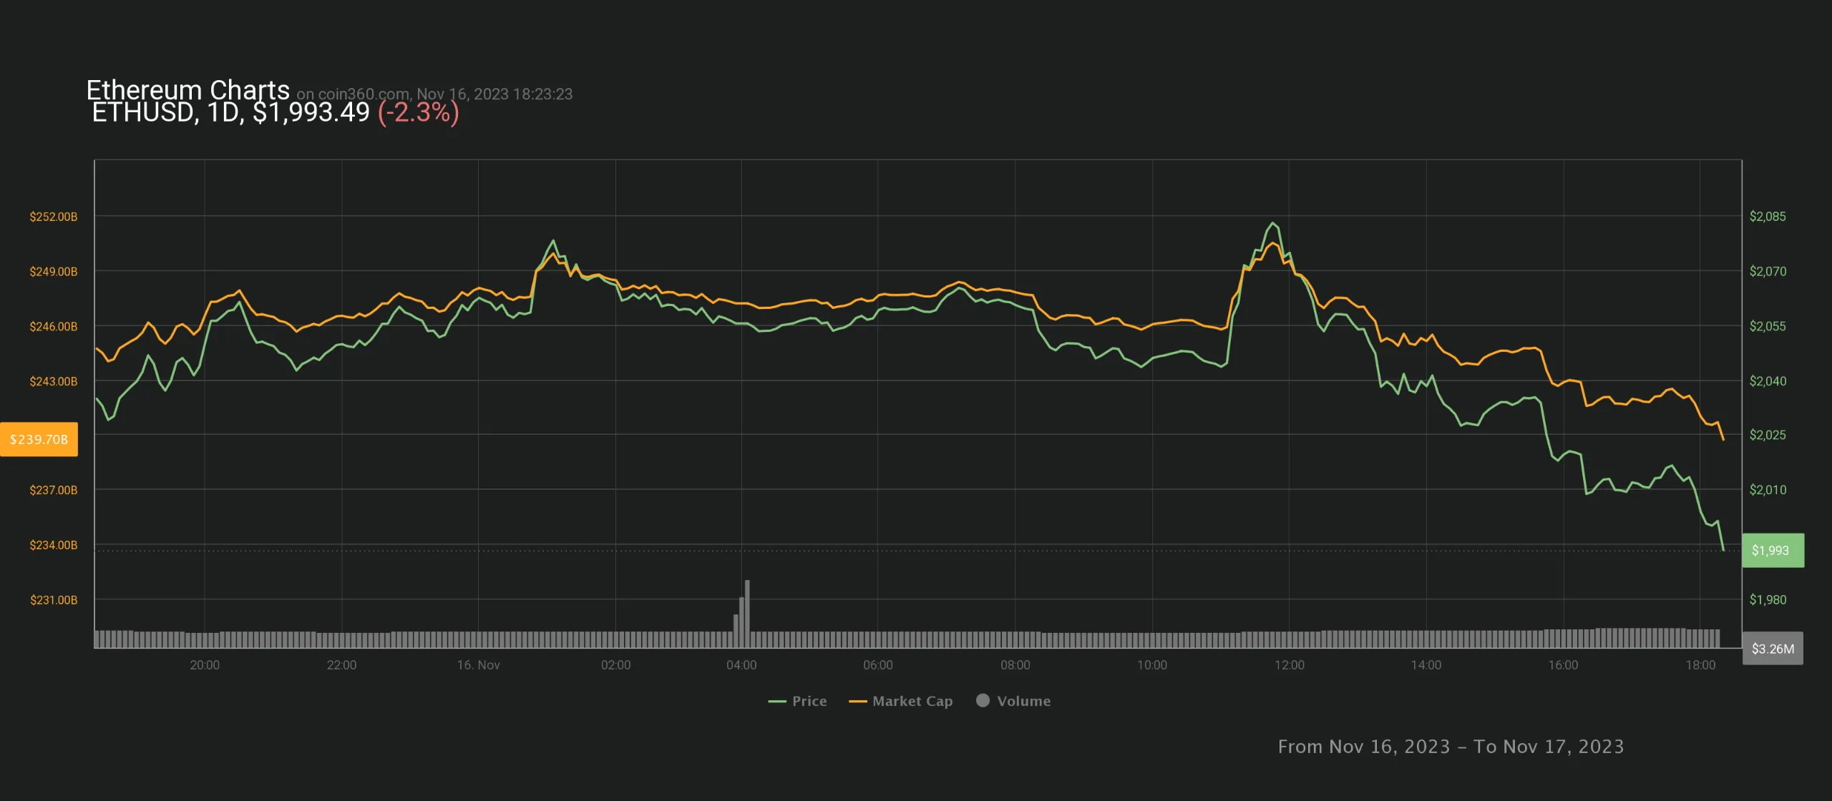Image resolution: width=1832 pixels, height=801 pixels.
Task: Toggle the Volume legend item
Action: [1023, 701]
